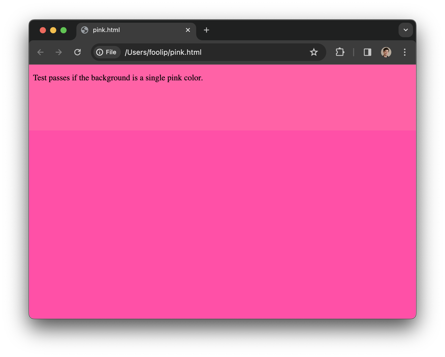
Task: Click the forward navigation arrow
Action: point(59,52)
